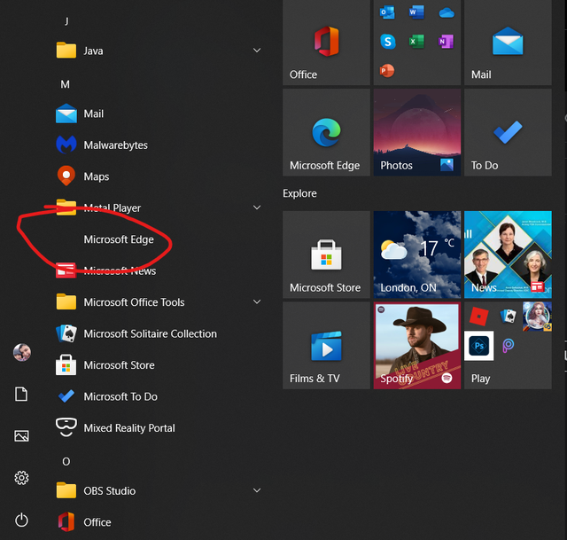The image size is (567, 540).
Task: Open the Films & TV tile
Action: [x=326, y=345]
